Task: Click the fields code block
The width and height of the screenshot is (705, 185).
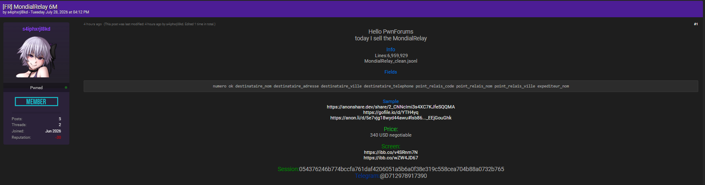Action: [391, 86]
